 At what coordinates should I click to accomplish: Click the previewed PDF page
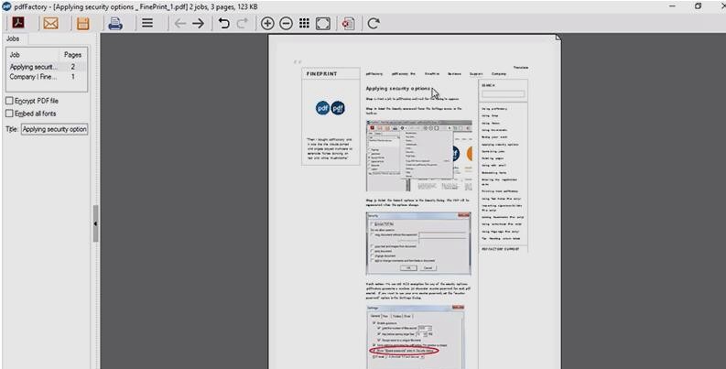[x=415, y=202]
